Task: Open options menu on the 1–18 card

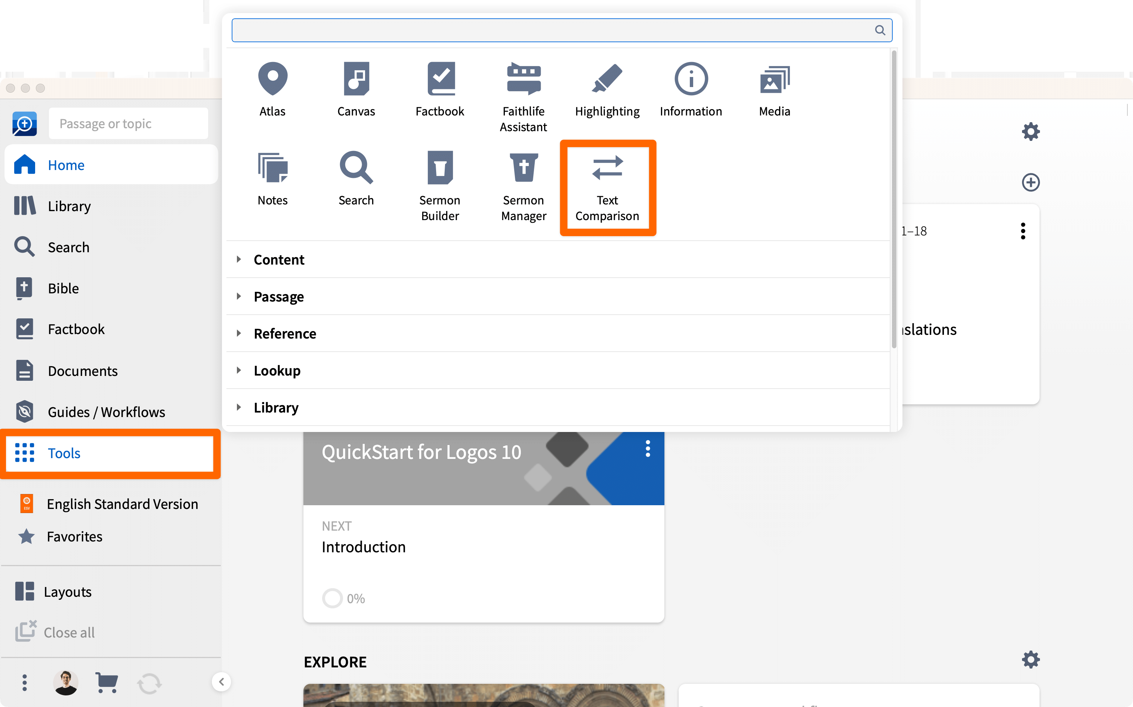Action: click(1023, 231)
